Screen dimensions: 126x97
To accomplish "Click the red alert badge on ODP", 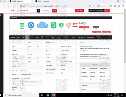I will (x=70, y=23).
